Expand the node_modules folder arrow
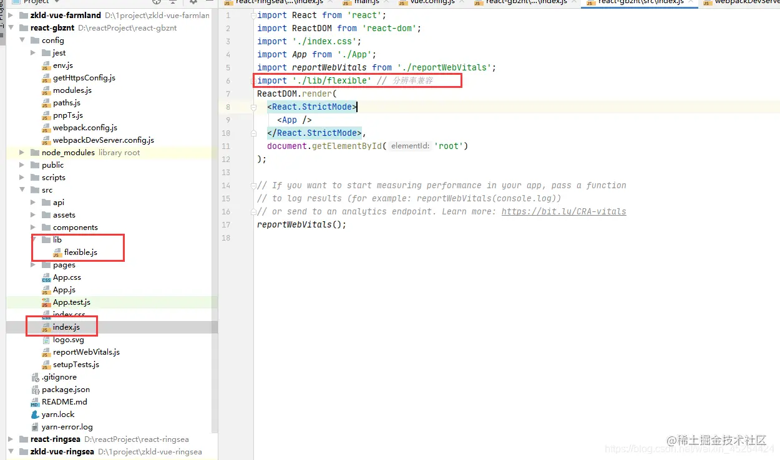 22,153
